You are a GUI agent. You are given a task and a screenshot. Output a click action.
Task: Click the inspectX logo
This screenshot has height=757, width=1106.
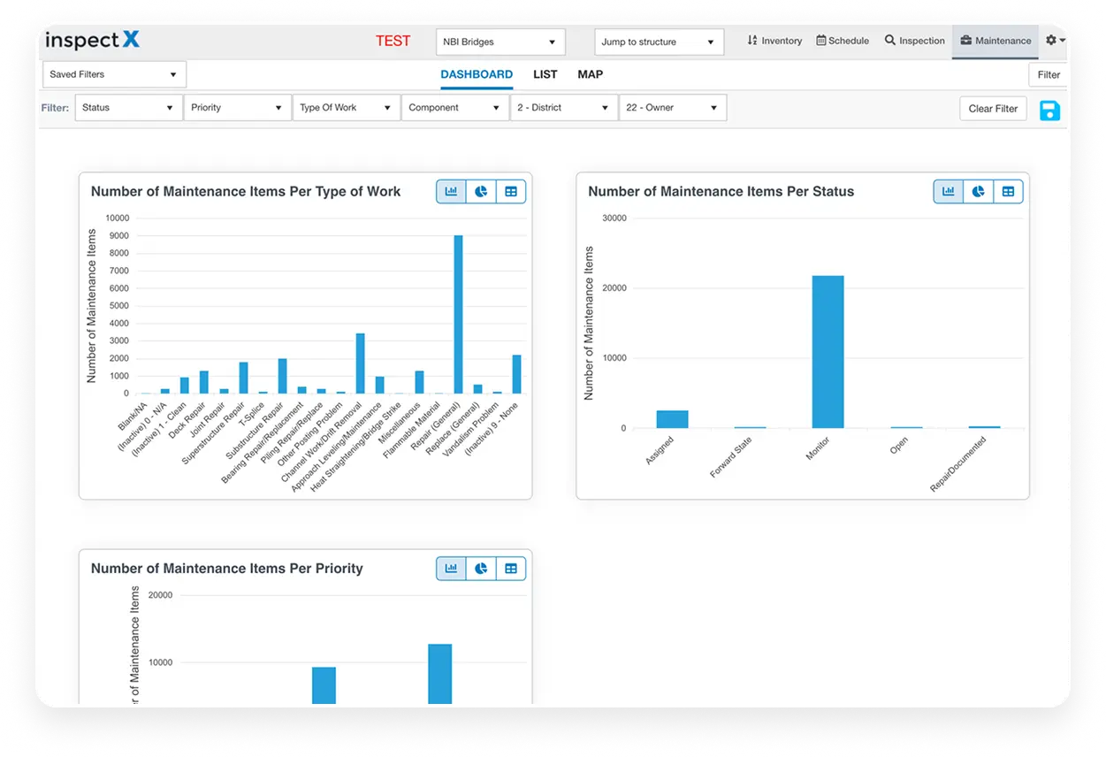coord(91,40)
